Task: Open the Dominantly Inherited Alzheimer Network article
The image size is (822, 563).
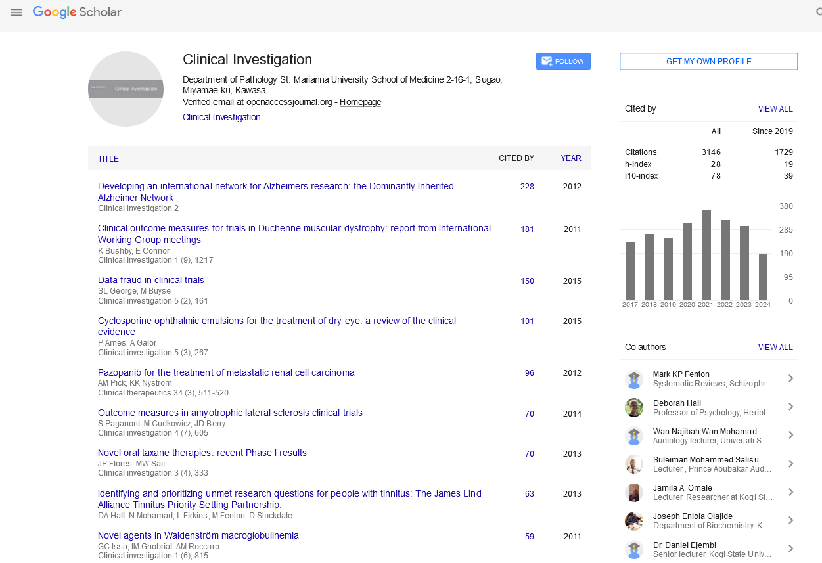Action: coord(276,192)
